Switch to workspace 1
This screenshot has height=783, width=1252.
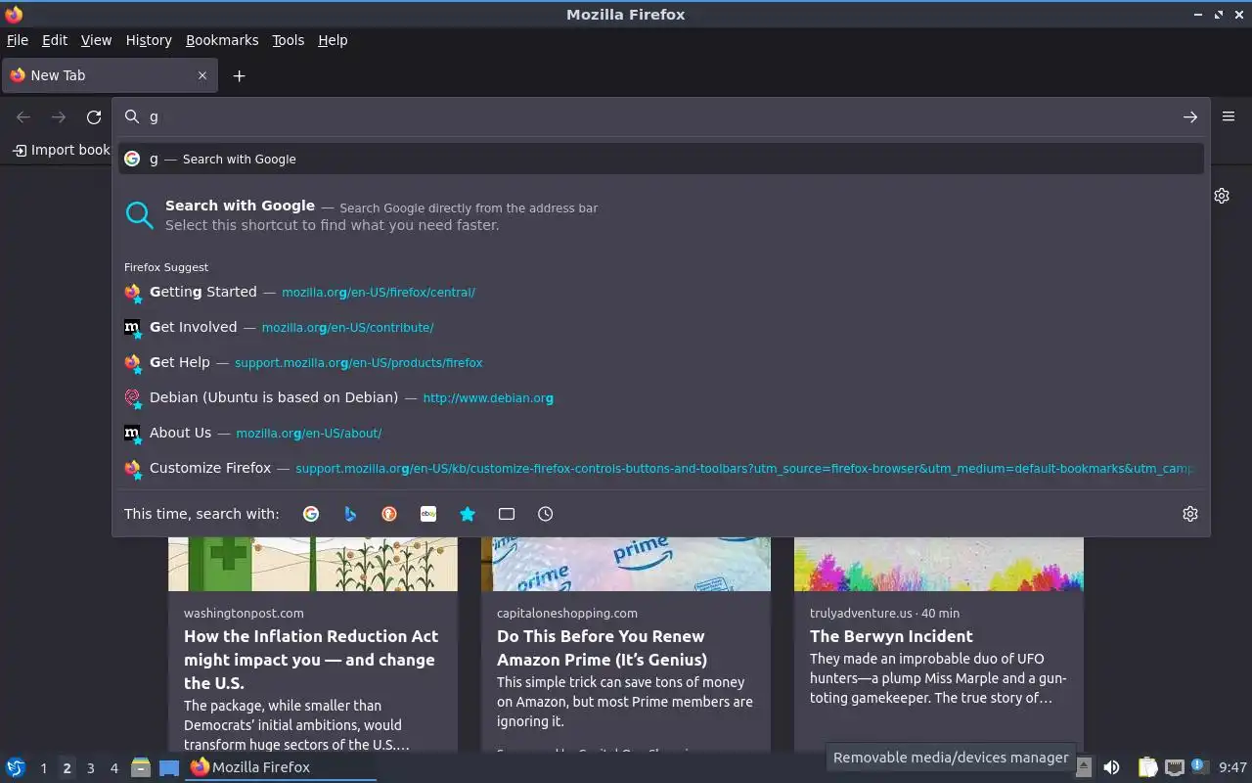[x=43, y=768]
